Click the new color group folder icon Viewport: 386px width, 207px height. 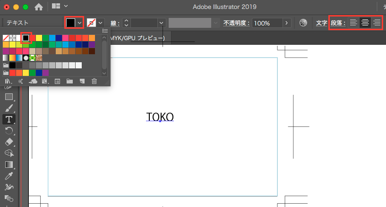pyautogui.click(x=69, y=81)
